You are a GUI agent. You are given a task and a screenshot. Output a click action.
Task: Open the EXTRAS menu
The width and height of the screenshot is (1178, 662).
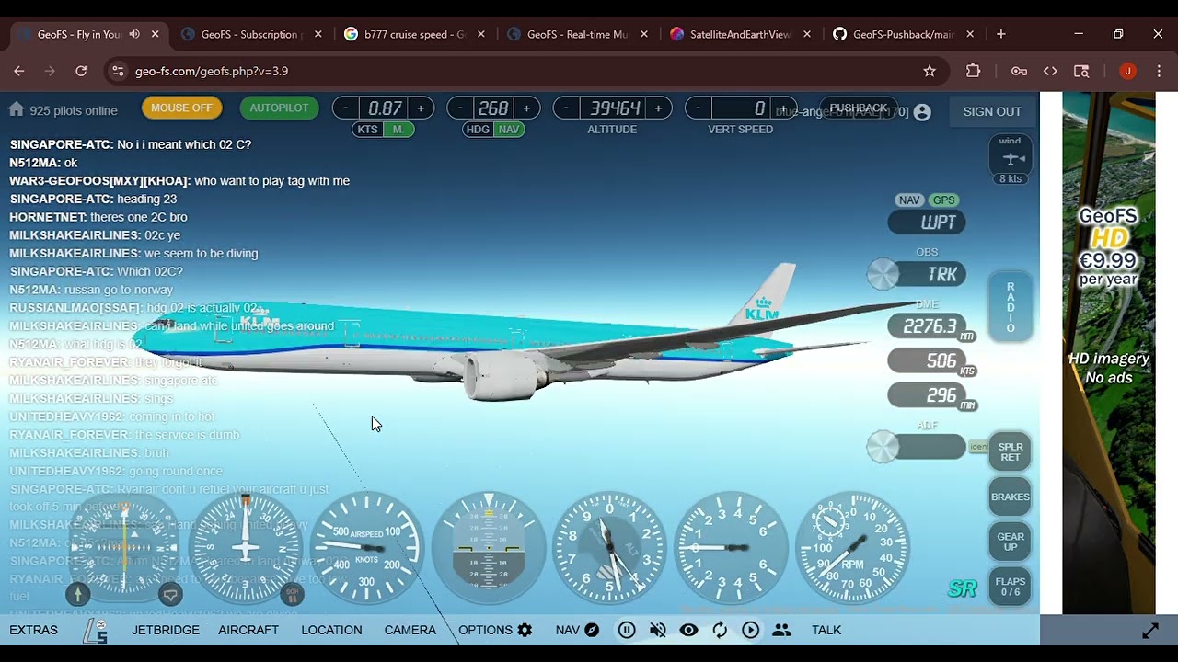click(34, 630)
